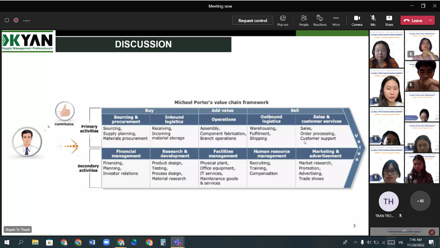
Task: Click the Operations header in the slide
Action: tap(223, 120)
